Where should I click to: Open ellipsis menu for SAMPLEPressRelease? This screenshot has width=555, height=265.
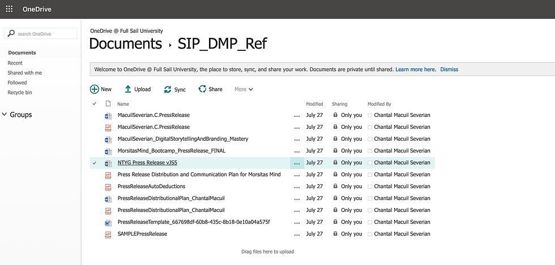pos(297,234)
